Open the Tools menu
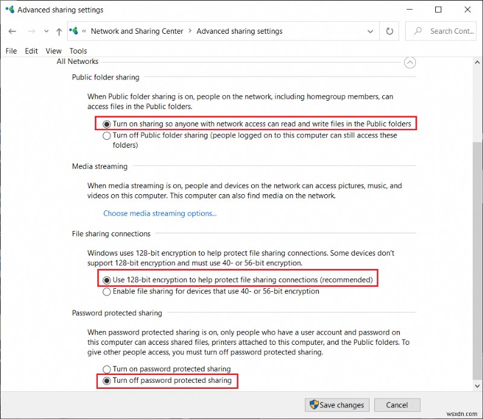The image size is (483, 419). click(x=78, y=51)
